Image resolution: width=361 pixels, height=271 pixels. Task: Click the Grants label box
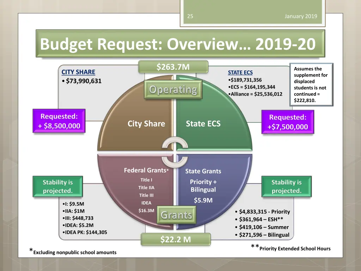coord(176,215)
